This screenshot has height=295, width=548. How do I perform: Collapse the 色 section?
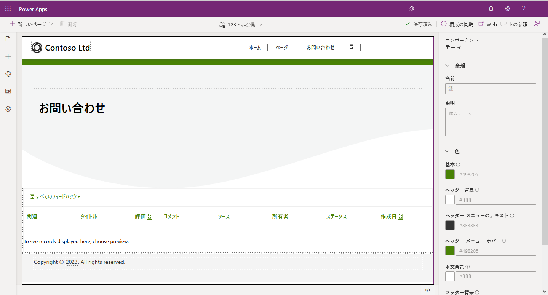click(x=448, y=151)
